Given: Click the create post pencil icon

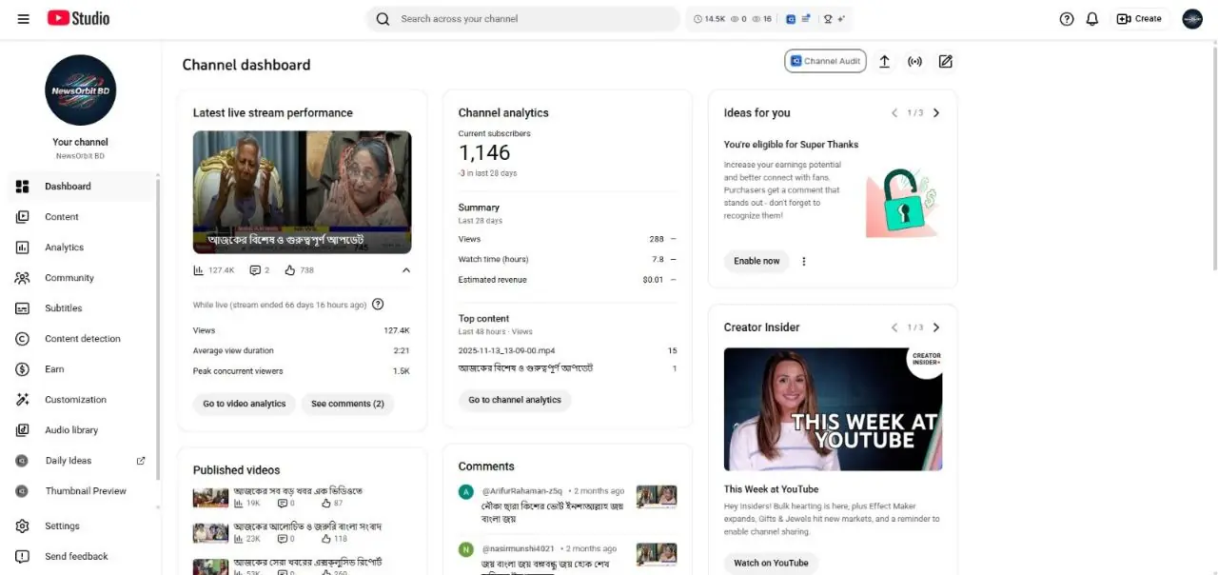Looking at the screenshot, I should point(945,61).
